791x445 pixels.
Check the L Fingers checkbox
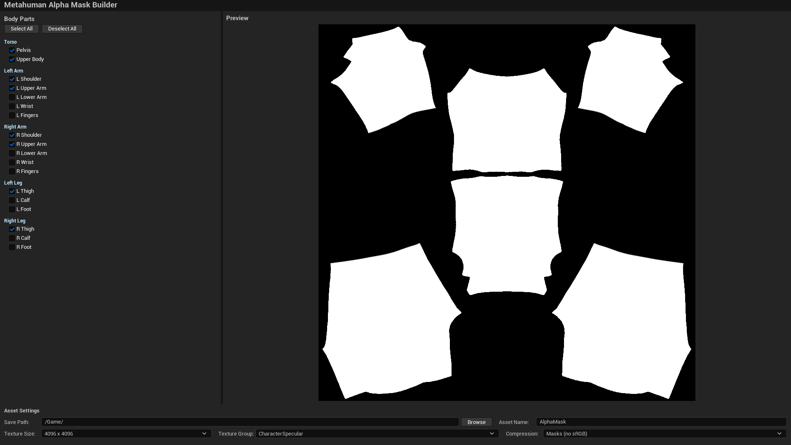click(12, 115)
